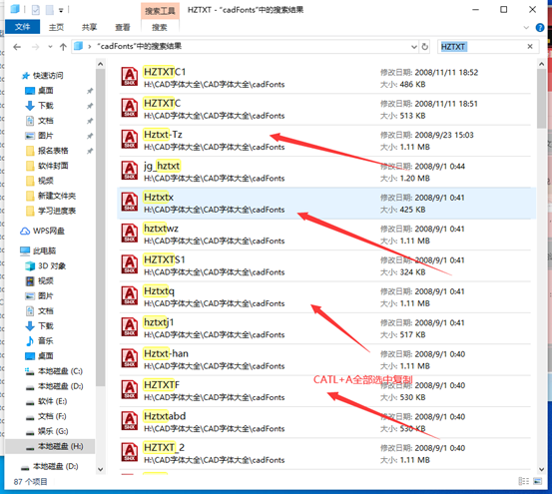Click the HZTXTF font icon
This screenshot has height=494, width=552.
click(130, 389)
